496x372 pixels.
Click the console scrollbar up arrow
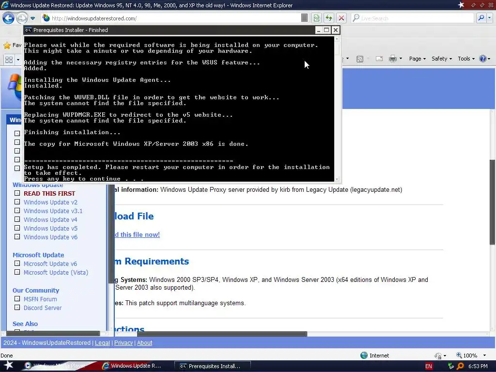coord(337,39)
